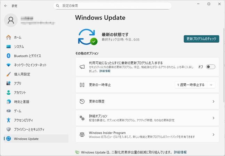Select アプリ in the sidebar
This screenshot has width=225, height=156.
36,83
